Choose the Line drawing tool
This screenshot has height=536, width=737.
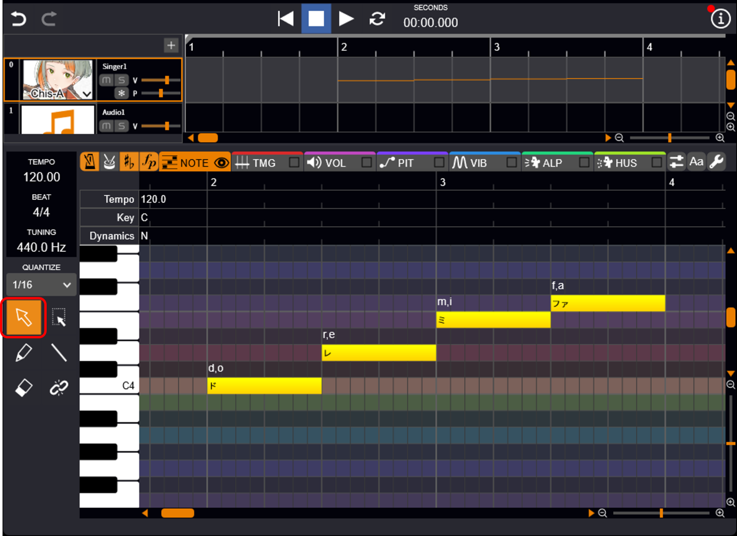point(59,353)
